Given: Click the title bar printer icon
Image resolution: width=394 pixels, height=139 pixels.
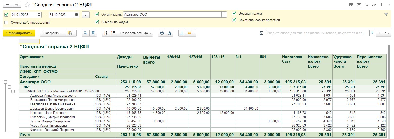Looking at the screenshot, I should (359, 5).
